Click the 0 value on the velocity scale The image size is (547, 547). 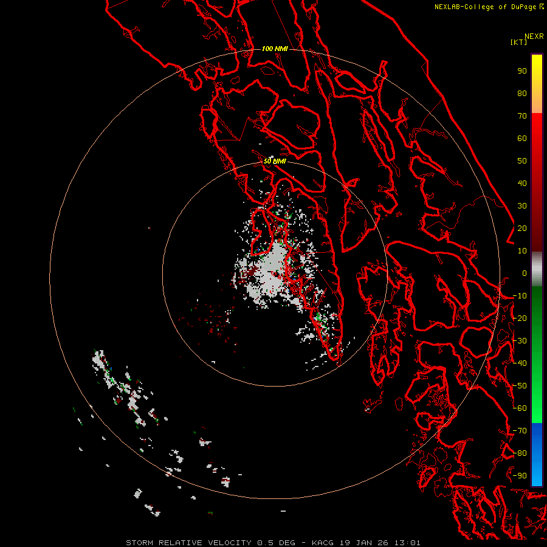(x=525, y=273)
